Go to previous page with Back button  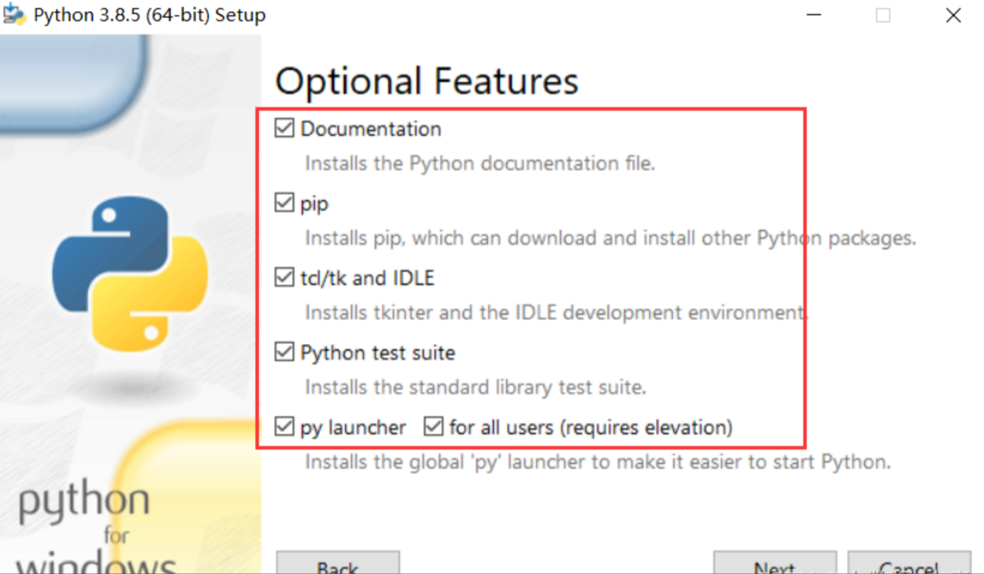pos(338,563)
